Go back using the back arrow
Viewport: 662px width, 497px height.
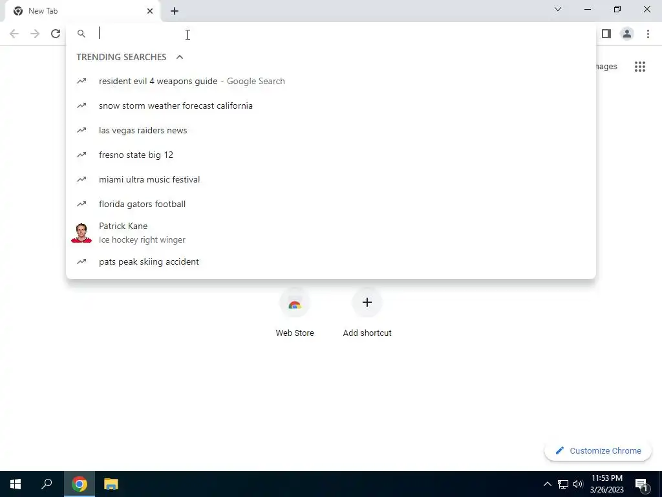(14, 34)
